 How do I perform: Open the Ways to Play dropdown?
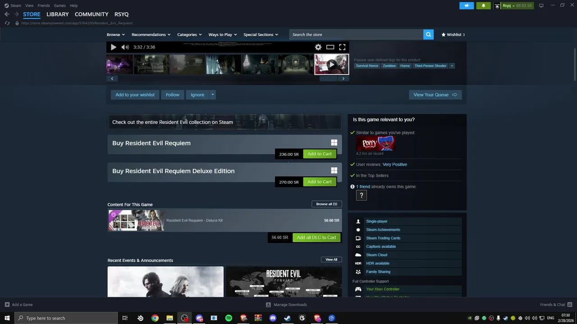click(223, 35)
